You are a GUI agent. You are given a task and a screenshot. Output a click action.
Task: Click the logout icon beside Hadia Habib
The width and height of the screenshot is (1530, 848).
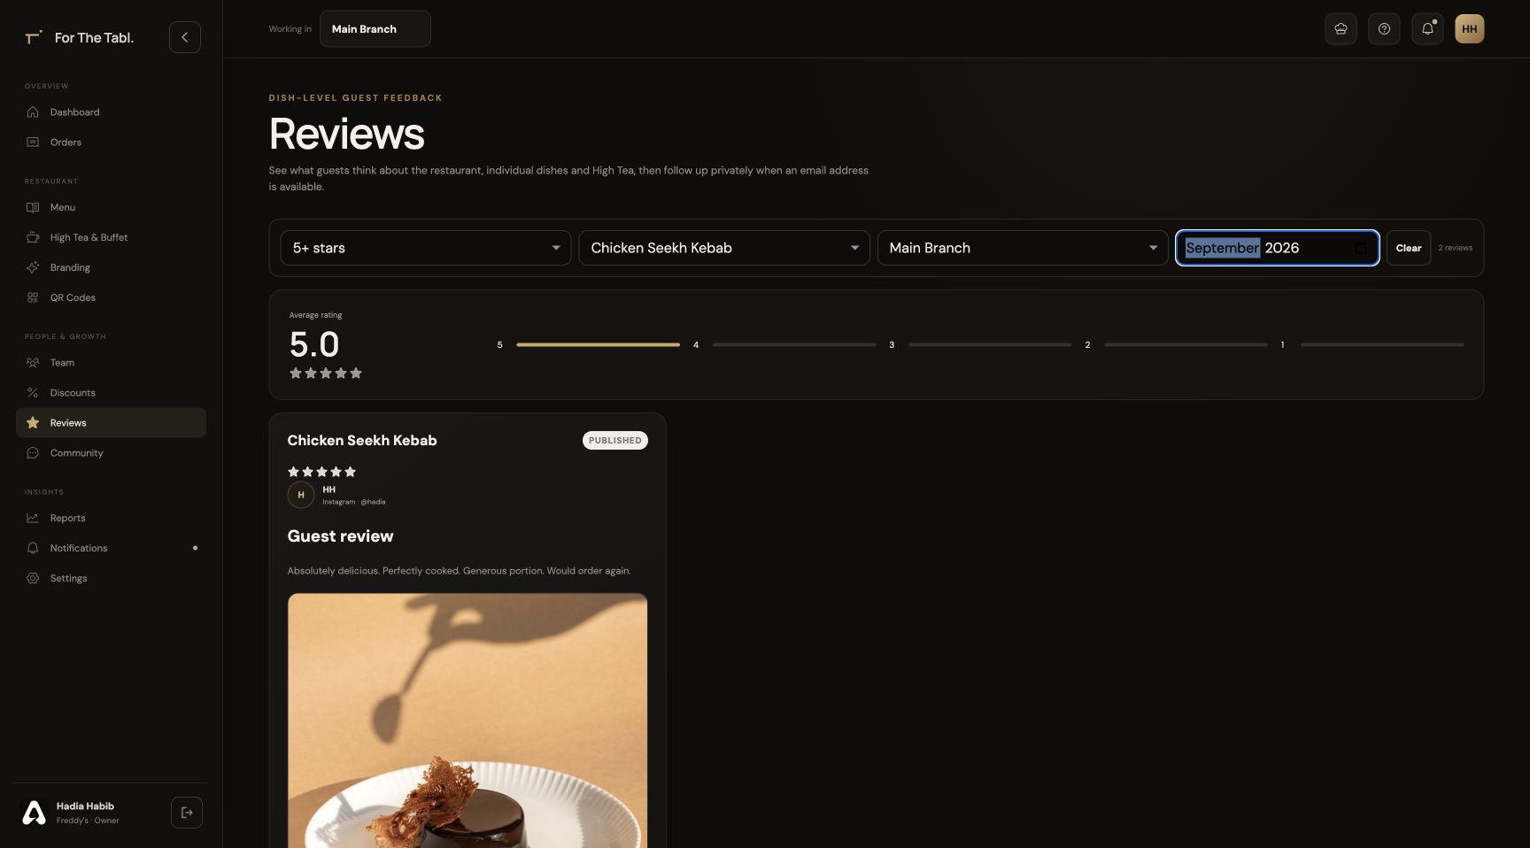187,813
